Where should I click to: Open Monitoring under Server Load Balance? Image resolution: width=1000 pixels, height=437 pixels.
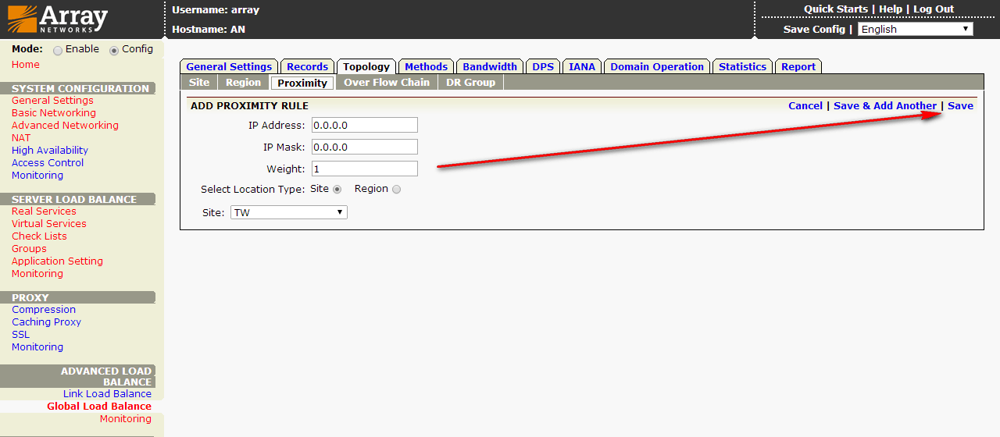click(37, 273)
